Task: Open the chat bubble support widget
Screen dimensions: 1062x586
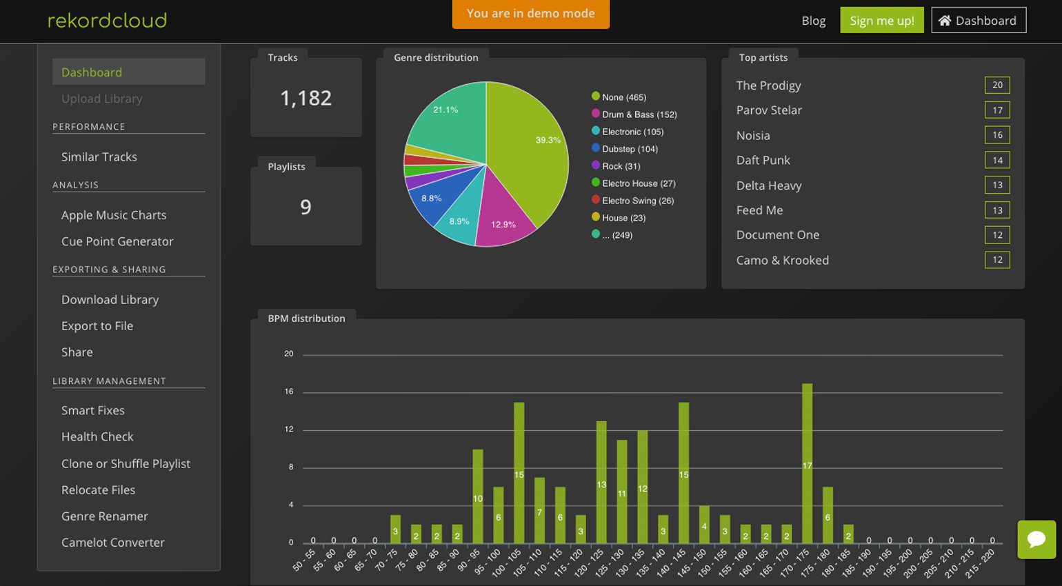Action: tap(1036, 539)
